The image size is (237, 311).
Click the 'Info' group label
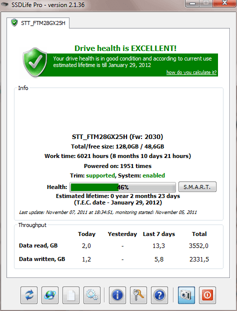point(23,88)
